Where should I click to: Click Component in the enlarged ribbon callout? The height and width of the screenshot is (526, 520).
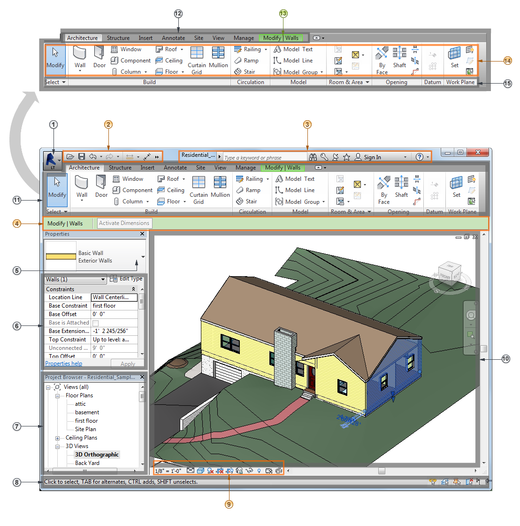coord(131,61)
